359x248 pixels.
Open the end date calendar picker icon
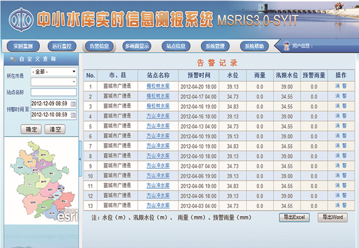[73, 115]
